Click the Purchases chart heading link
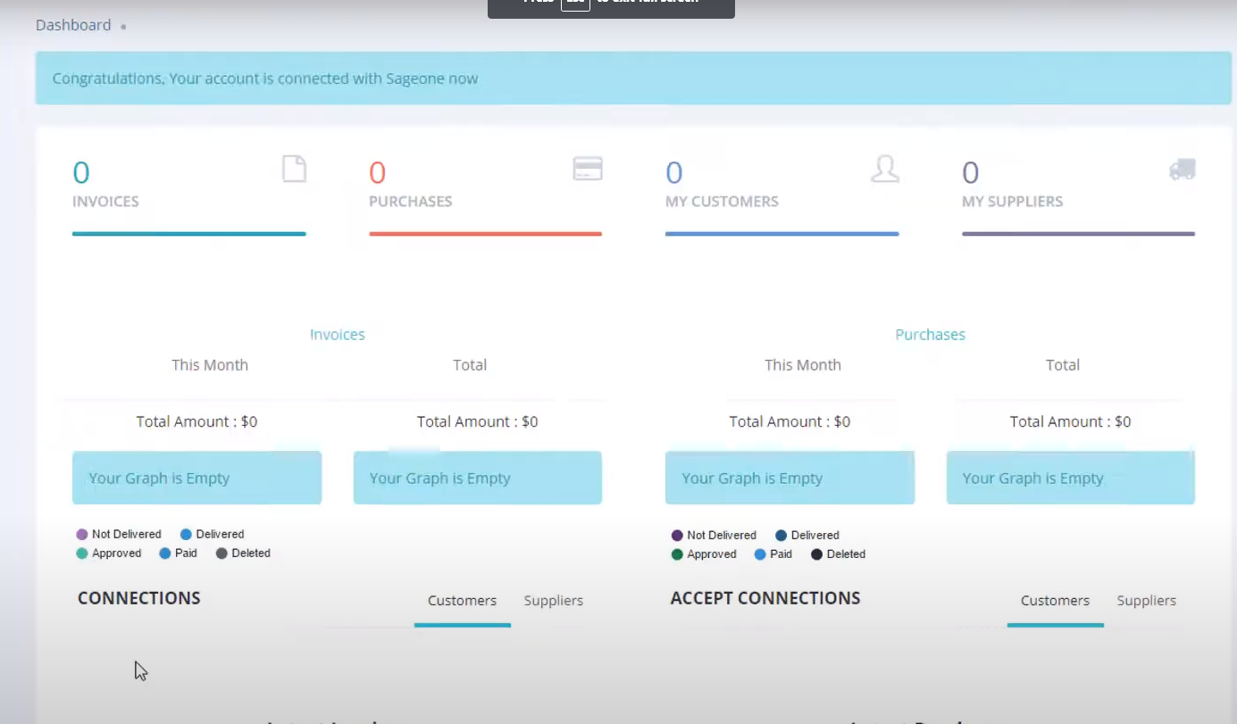The image size is (1237, 724). 931,335
